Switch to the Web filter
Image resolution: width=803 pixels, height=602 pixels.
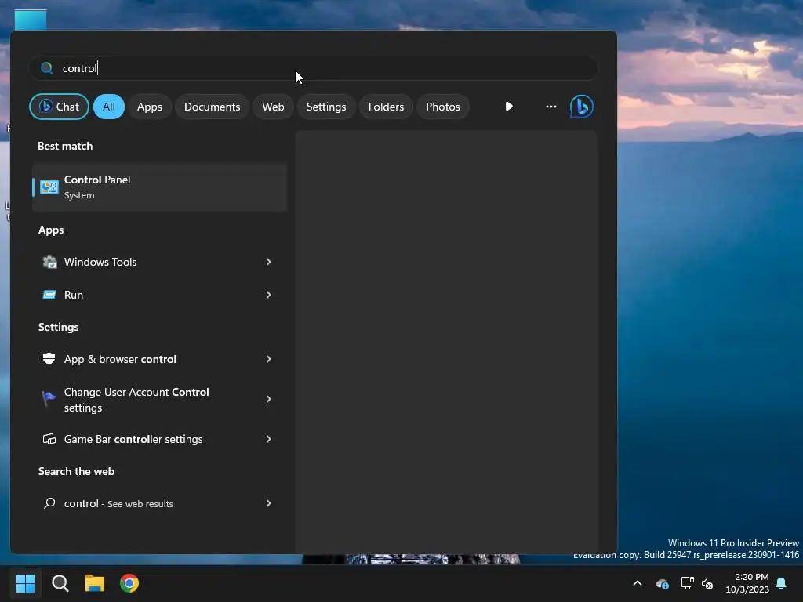coord(273,107)
